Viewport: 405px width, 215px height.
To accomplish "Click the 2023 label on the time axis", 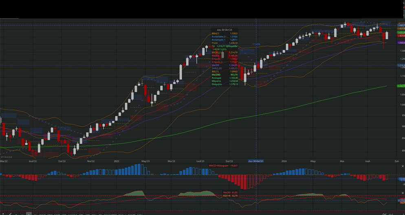I will [117, 161].
